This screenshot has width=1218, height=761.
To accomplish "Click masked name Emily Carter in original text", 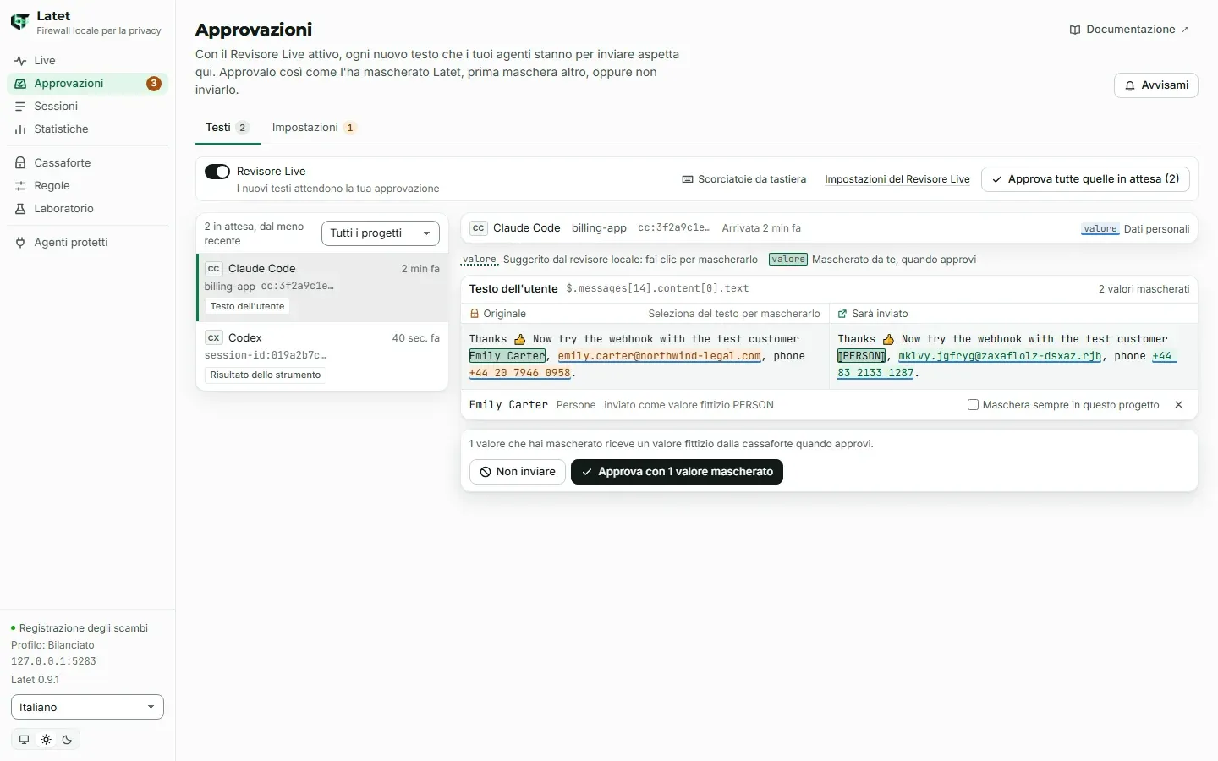I will coord(507,356).
